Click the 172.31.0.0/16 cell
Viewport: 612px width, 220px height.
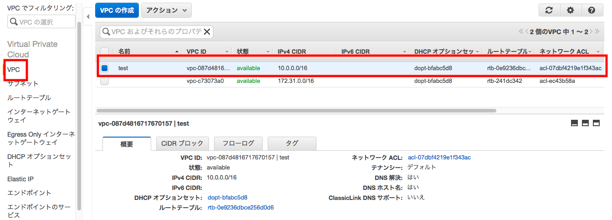coord(296,81)
